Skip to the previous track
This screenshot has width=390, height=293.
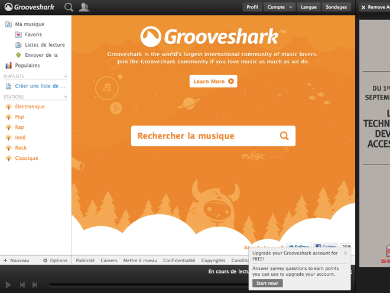22,285
